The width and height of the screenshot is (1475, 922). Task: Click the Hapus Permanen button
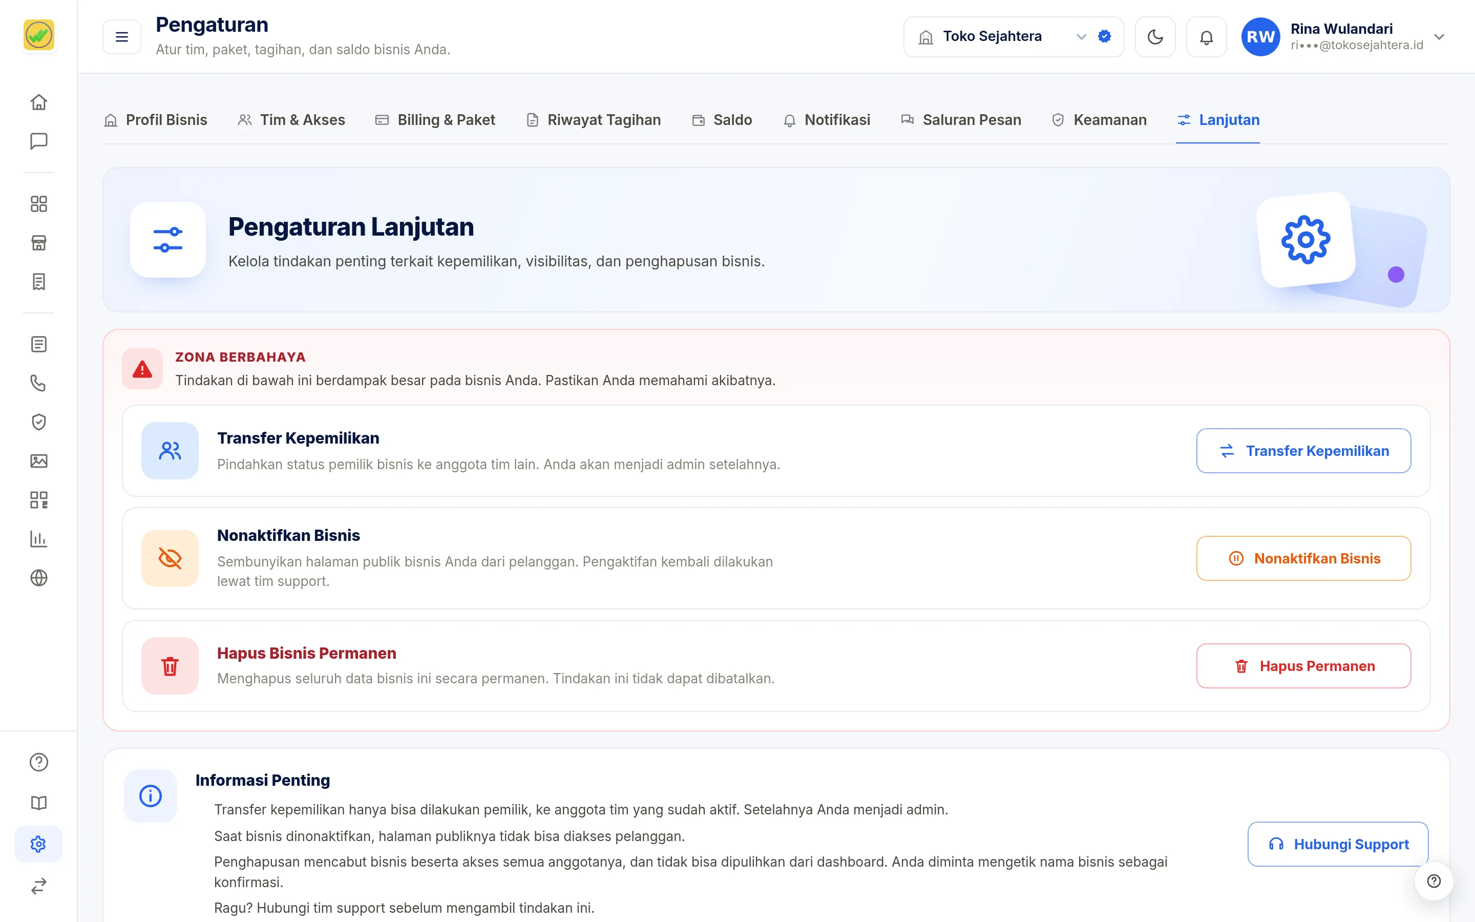[x=1303, y=666]
